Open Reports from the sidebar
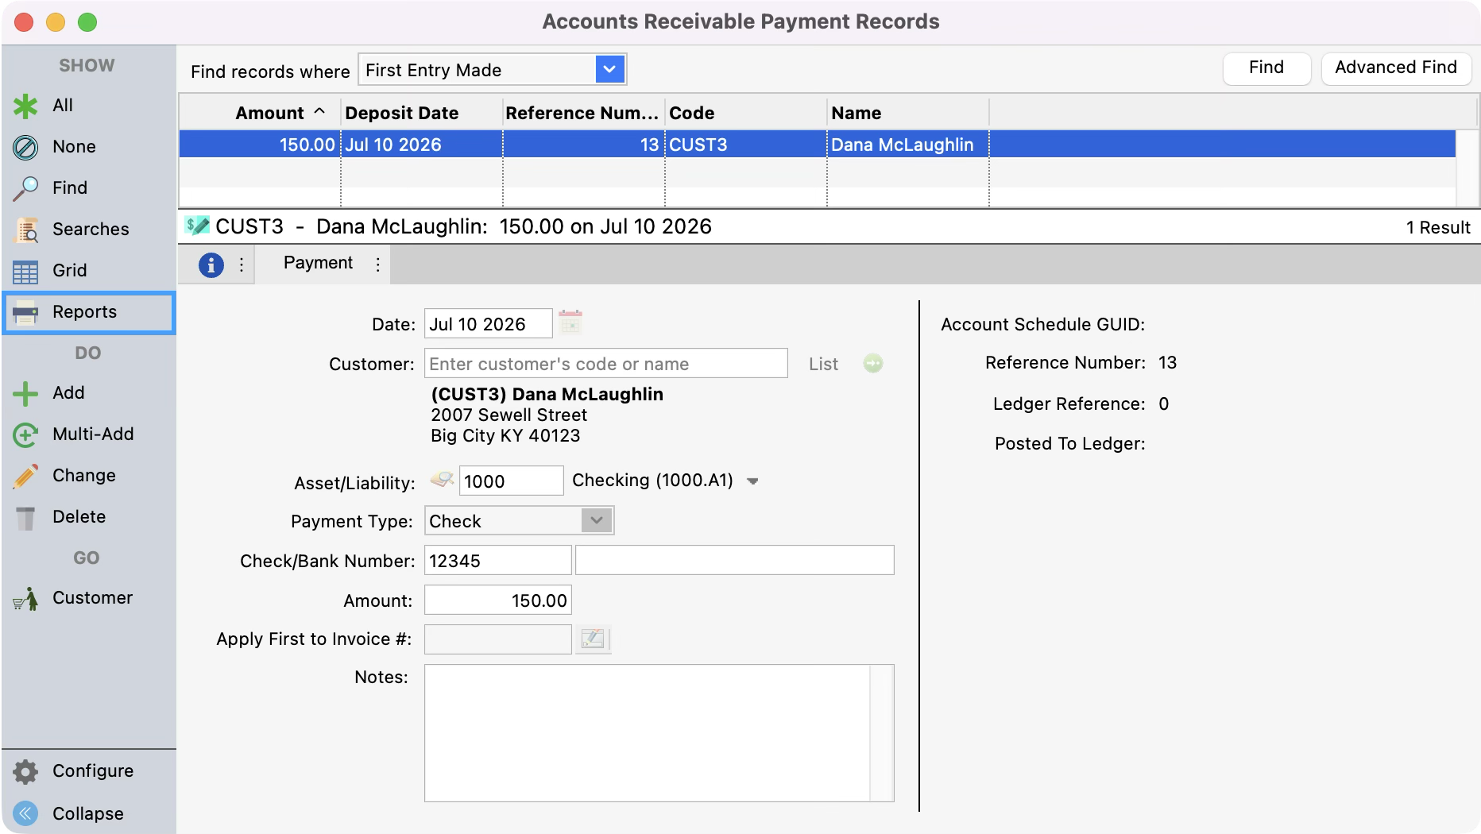 click(89, 312)
